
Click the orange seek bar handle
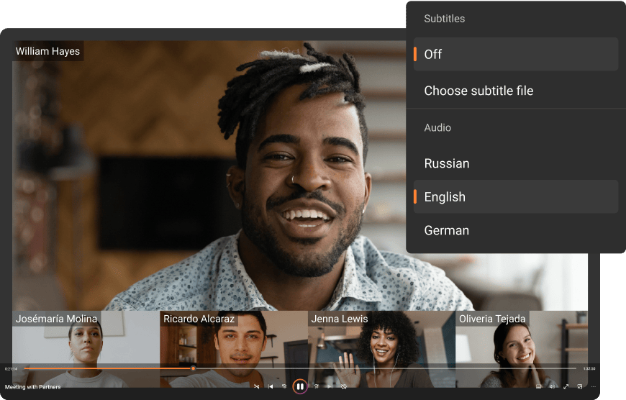(193, 368)
